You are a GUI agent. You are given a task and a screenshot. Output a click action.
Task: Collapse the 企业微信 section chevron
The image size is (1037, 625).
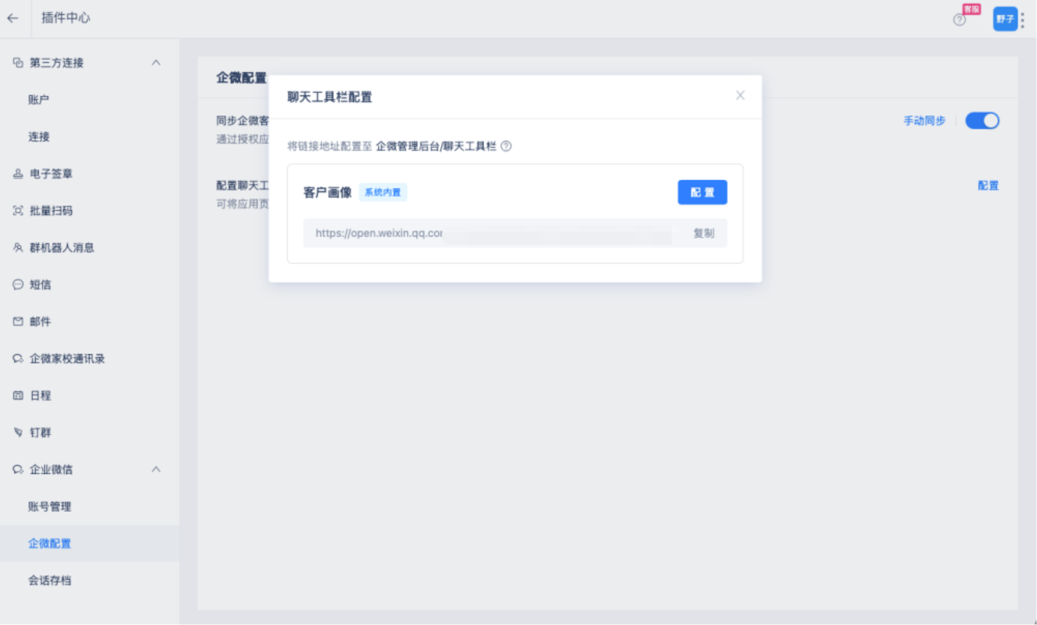pos(156,469)
